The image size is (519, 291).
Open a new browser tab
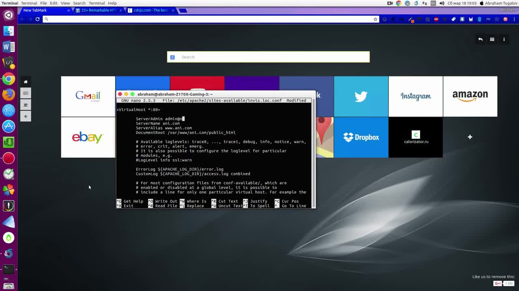pyautogui.click(x=183, y=11)
